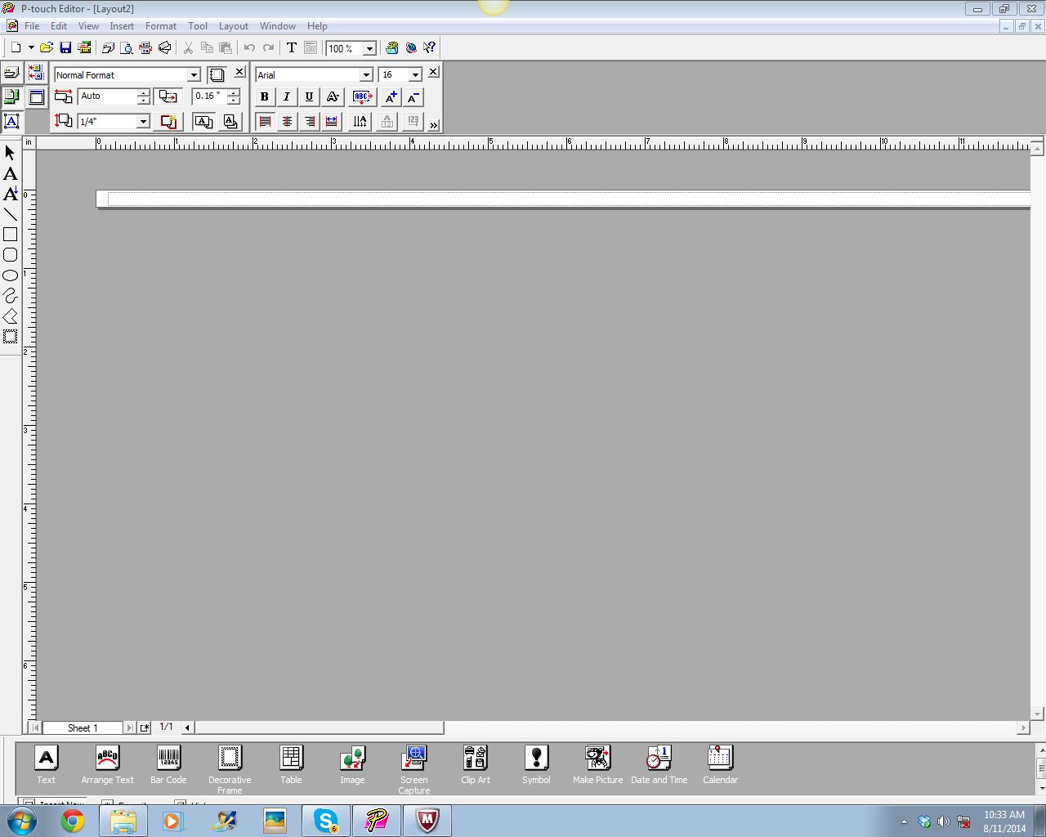Select the Sheet 1 tab

click(83, 727)
